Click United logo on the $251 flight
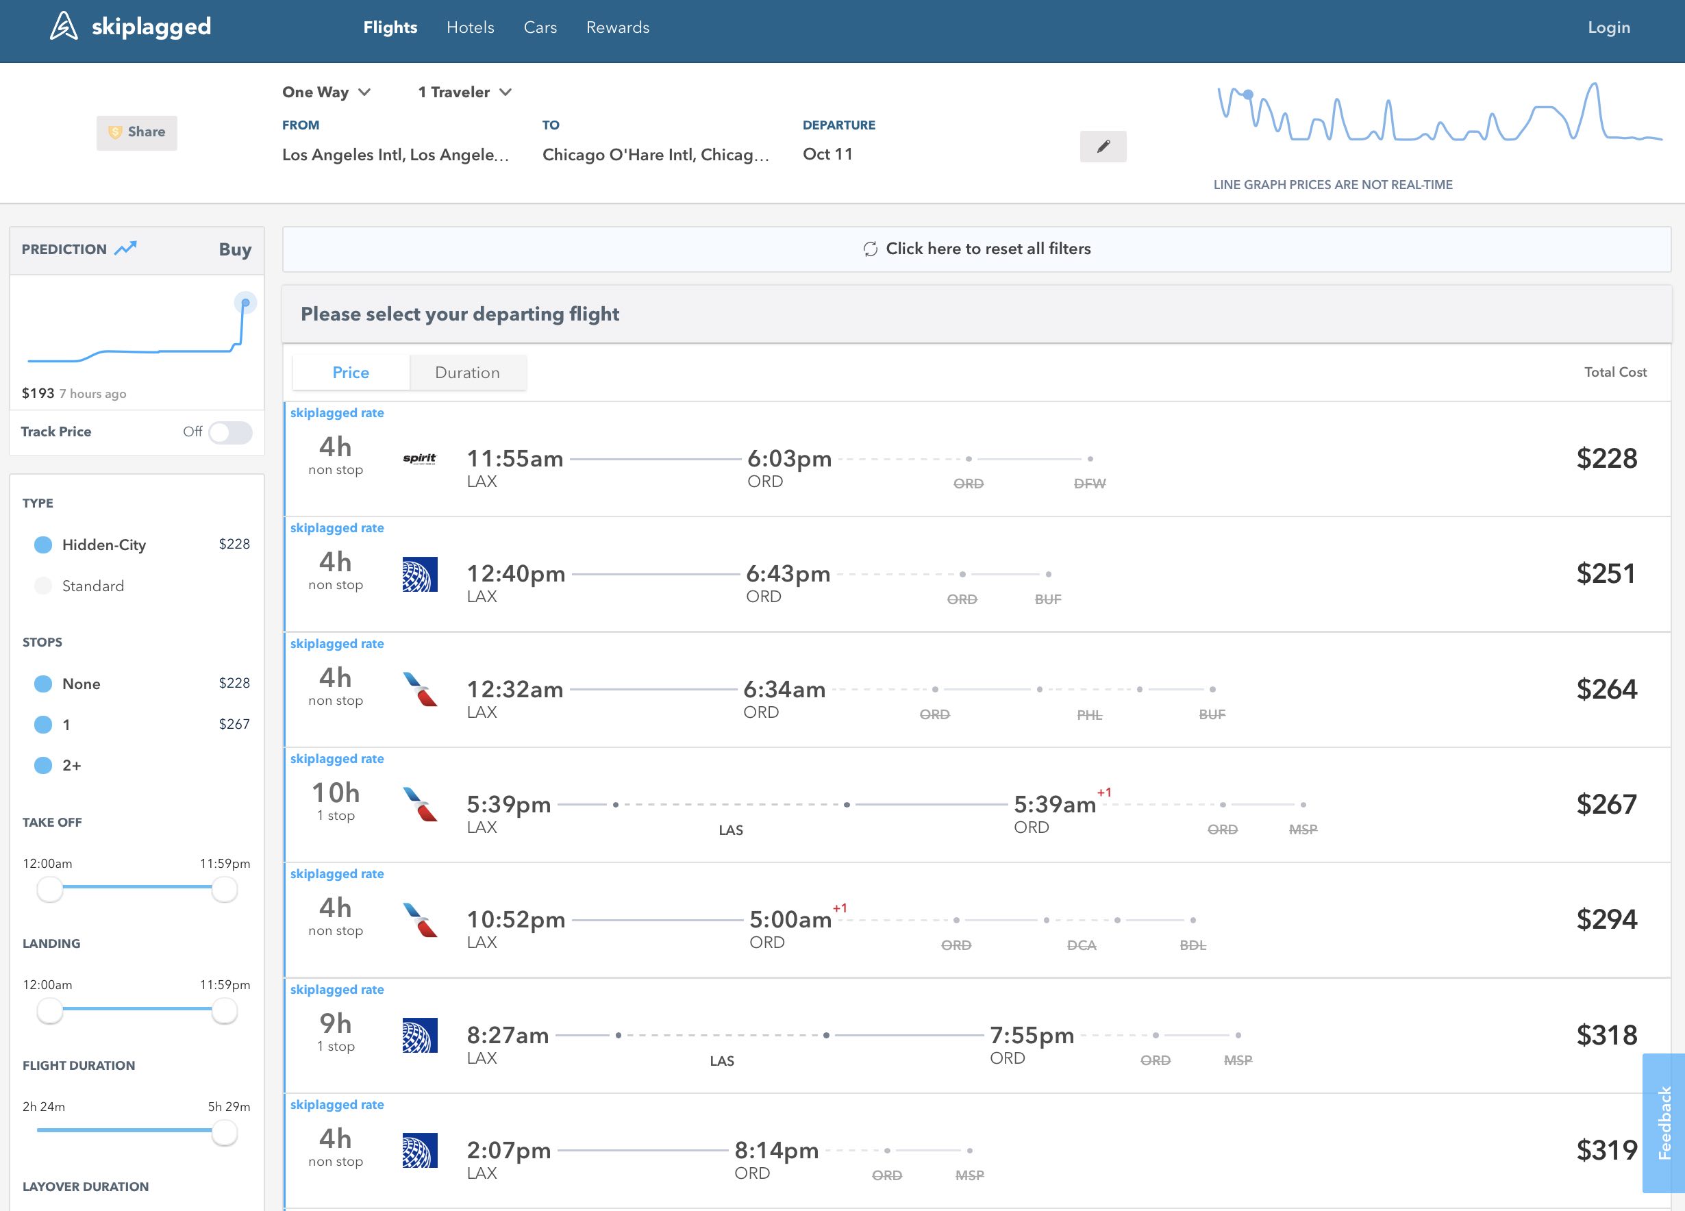 420,574
